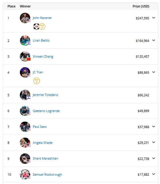
Task: Open Gaetano Logrande's player link
Action: (x=46, y=111)
